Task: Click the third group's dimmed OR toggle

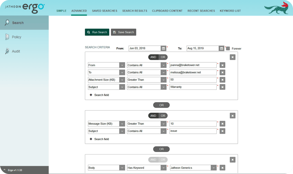Action: (x=163, y=160)
